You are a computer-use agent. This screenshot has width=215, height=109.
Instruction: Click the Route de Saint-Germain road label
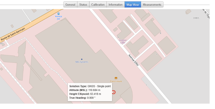tap(13, 34)
